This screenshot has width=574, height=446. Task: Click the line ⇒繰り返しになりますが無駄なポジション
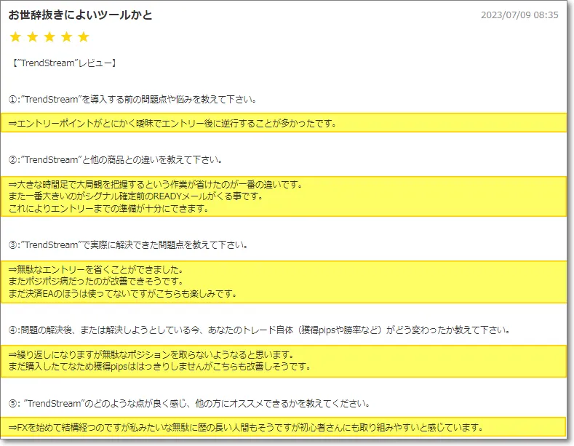click(151, 354)
